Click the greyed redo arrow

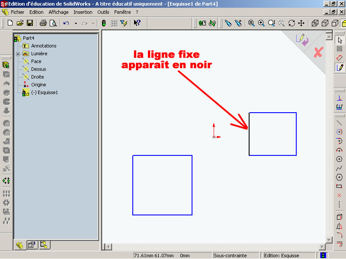tap(85, 23)
